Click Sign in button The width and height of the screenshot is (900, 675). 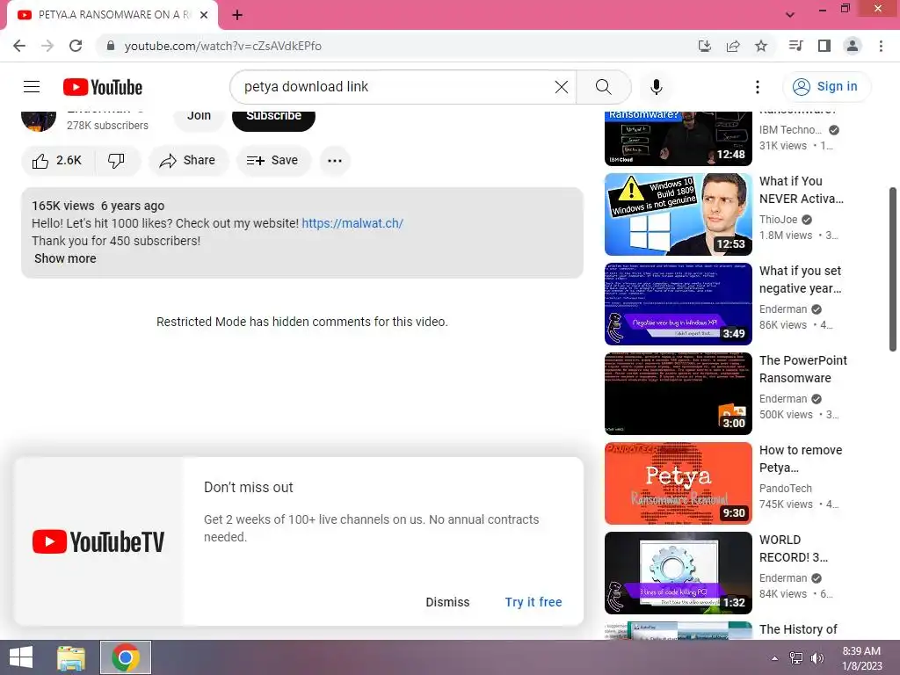click(826, 87)
